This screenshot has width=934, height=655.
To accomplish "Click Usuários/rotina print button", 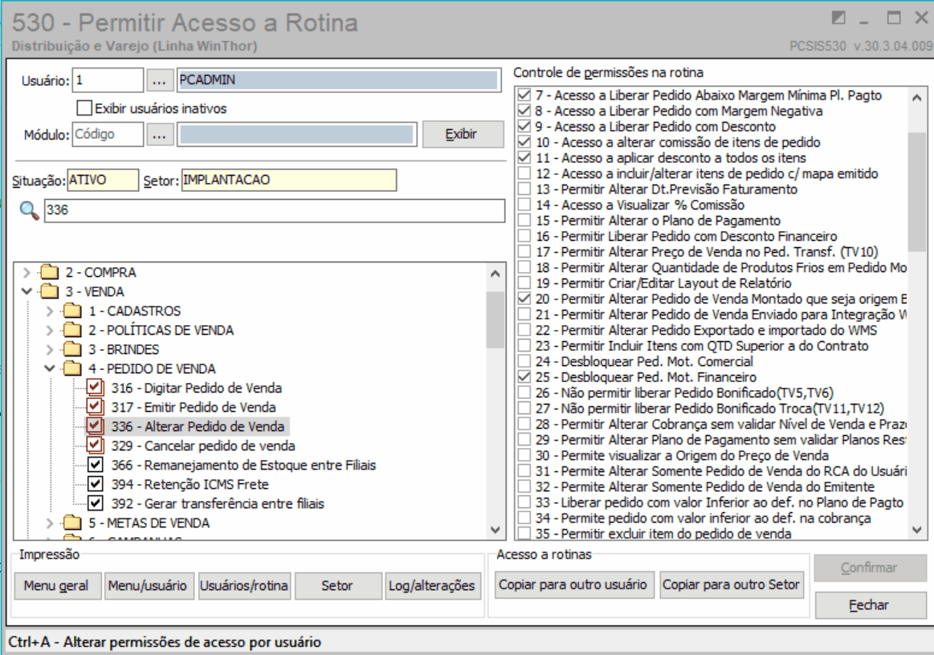I will coord(243,586).
